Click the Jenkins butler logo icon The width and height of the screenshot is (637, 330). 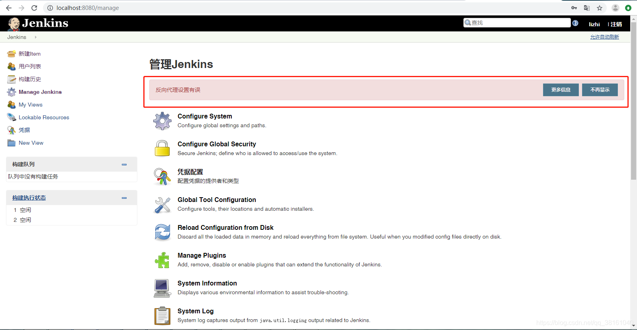coord(14,24)
